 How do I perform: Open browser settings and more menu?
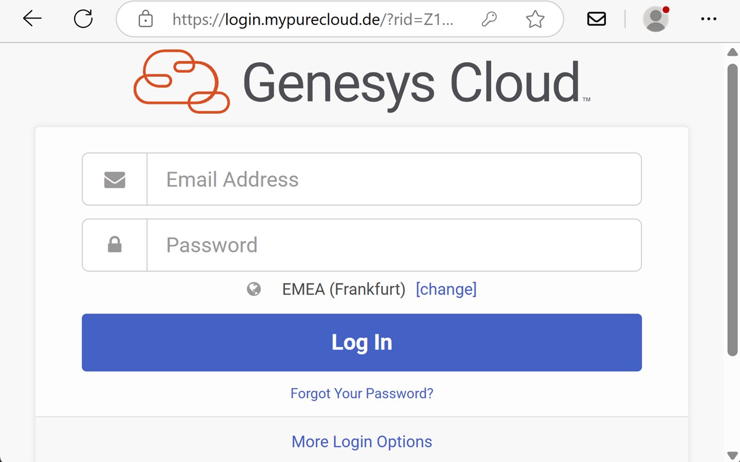[708, 19]
